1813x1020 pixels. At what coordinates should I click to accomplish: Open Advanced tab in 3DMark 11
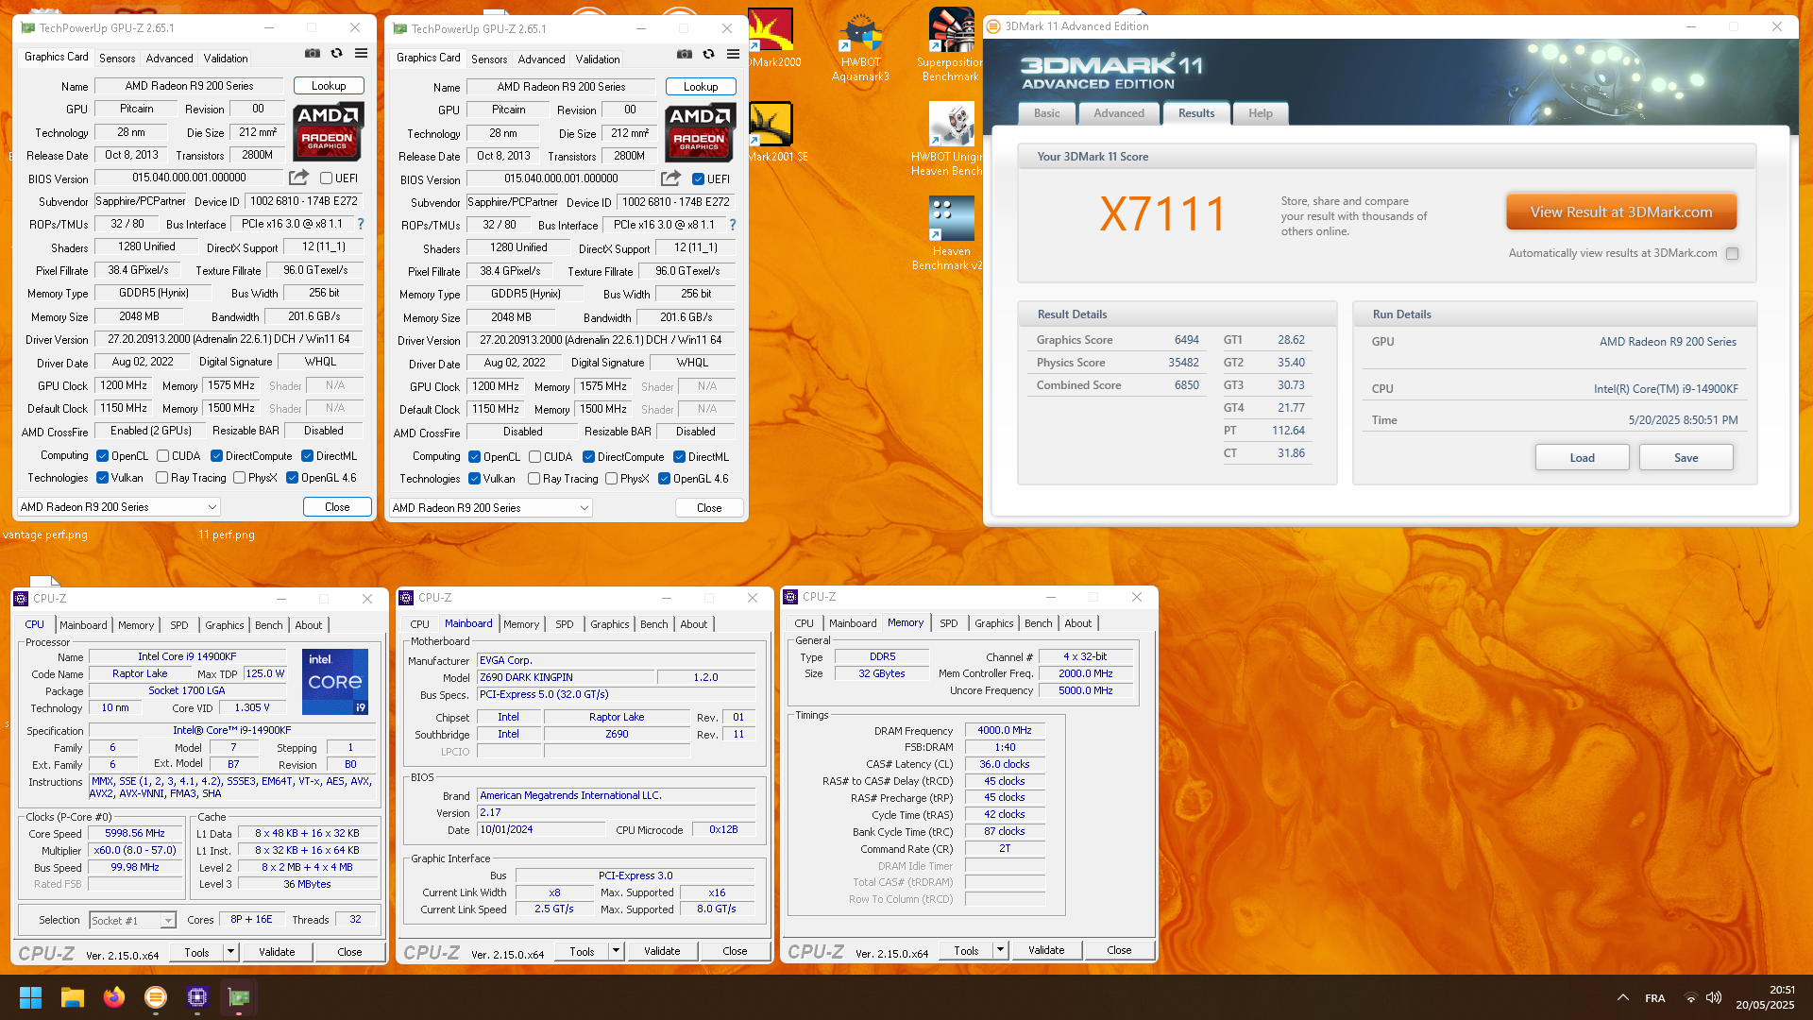1118,113
